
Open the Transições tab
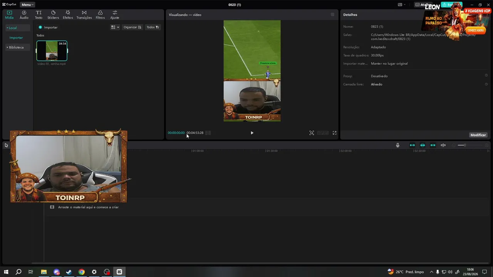tap(84, 15)
